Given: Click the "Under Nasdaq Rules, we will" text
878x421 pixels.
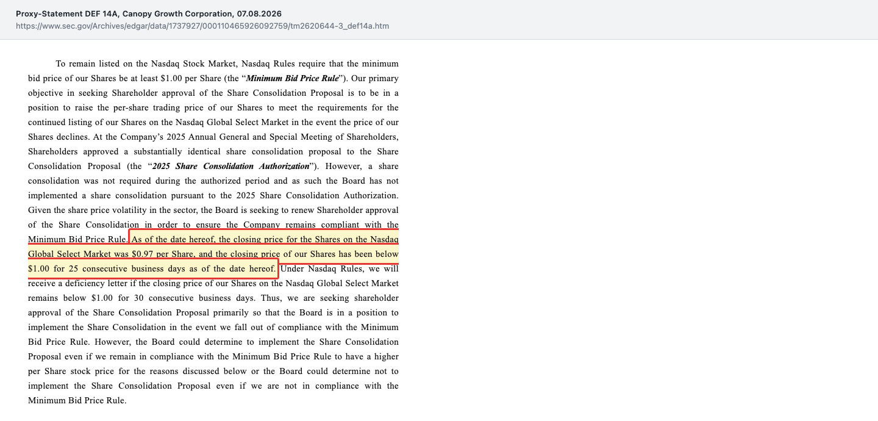Looking at the screenshot, I should point(340,268).
